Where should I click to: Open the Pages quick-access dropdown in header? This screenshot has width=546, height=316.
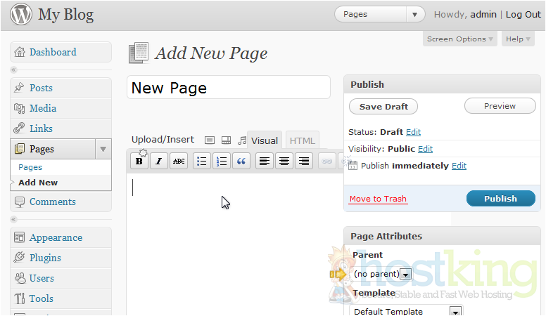[x=416, y=14]
